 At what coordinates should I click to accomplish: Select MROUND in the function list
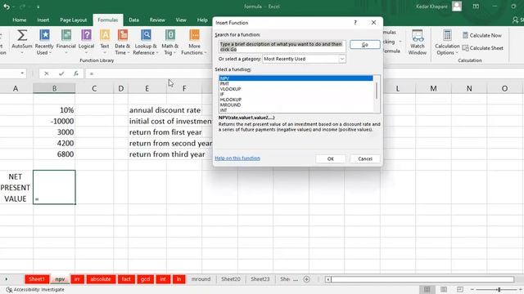(x=296, y=105)
